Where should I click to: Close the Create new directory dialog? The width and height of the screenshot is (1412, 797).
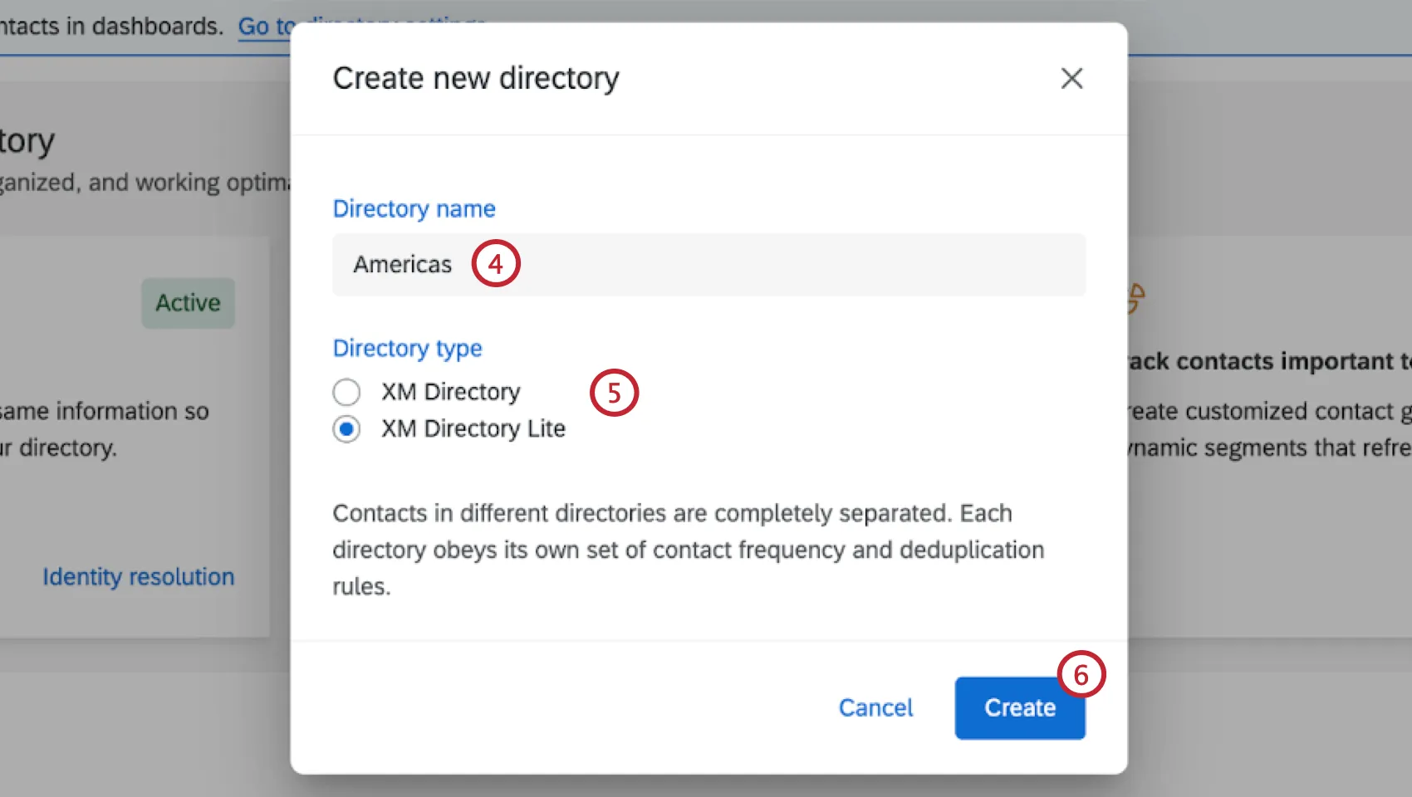pyautogui.click(x=1072, y=78)
